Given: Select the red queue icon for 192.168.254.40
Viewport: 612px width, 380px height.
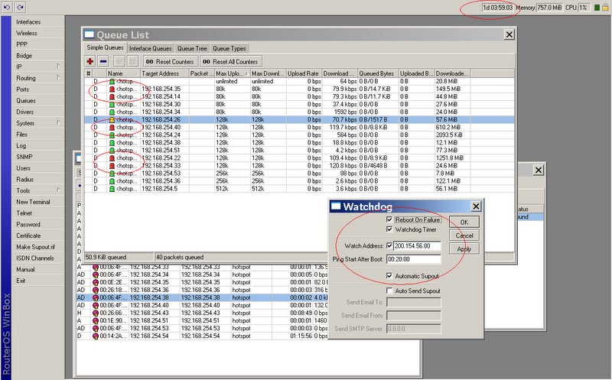Looking at the screenshot, I should (x=112, y=128).
